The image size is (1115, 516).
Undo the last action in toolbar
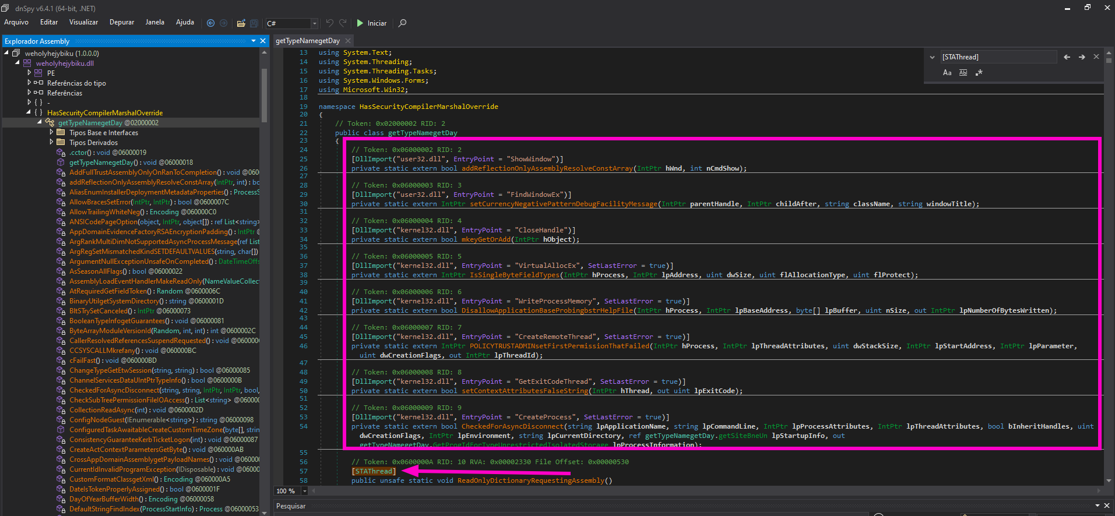click(x=329, y=23)
